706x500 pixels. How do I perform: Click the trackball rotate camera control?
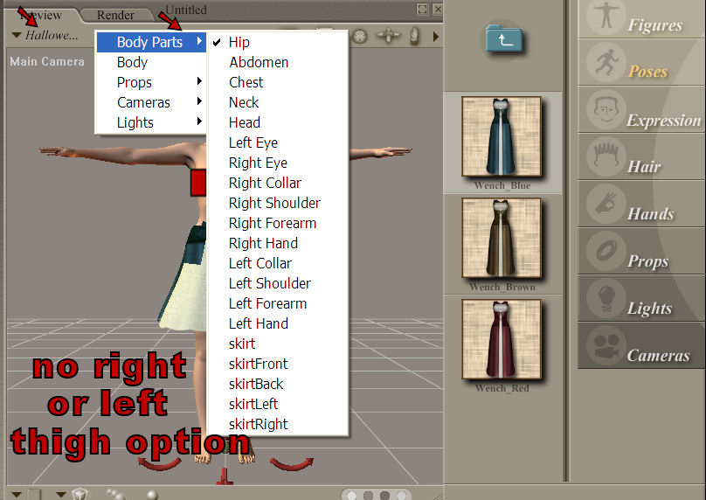[359, 37]
